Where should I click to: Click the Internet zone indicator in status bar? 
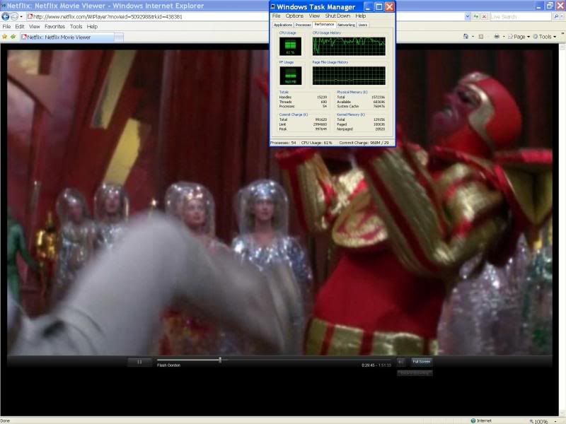tap(481, 420)
